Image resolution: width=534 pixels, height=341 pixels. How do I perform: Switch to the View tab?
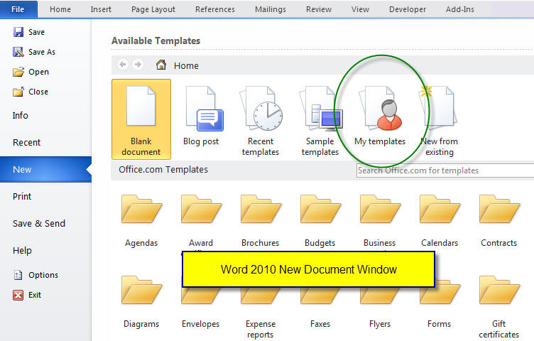point(360,9)
